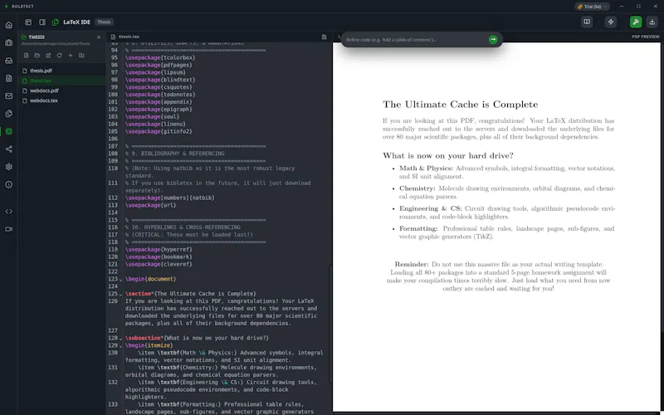Viewport: 664px width, 415px height.
Task: Open the briefcase icon in left sidebar
Action: coord(9,43)
